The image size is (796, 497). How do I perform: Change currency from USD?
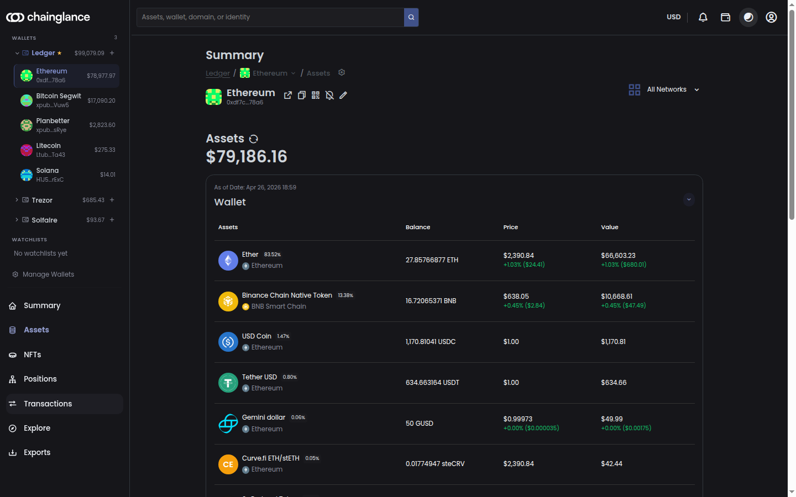click(x=674, y=17)
